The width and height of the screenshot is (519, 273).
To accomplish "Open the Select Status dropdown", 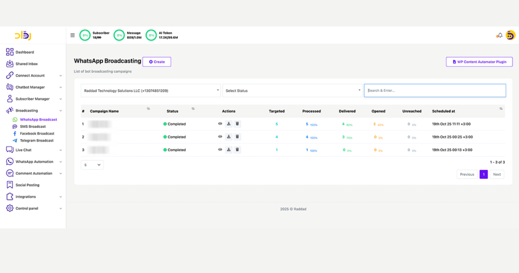I will [292, 91].
